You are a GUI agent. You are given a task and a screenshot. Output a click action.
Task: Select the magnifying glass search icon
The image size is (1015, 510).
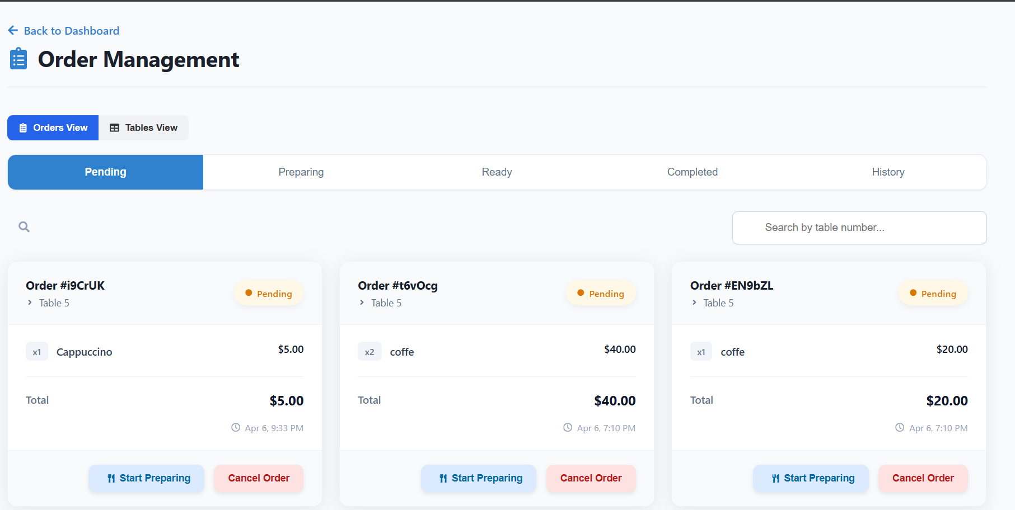[x=24, y=226]
